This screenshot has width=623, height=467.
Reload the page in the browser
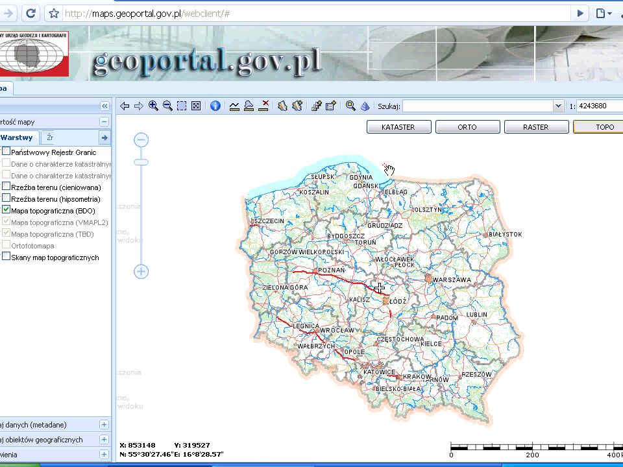point(31,14)
